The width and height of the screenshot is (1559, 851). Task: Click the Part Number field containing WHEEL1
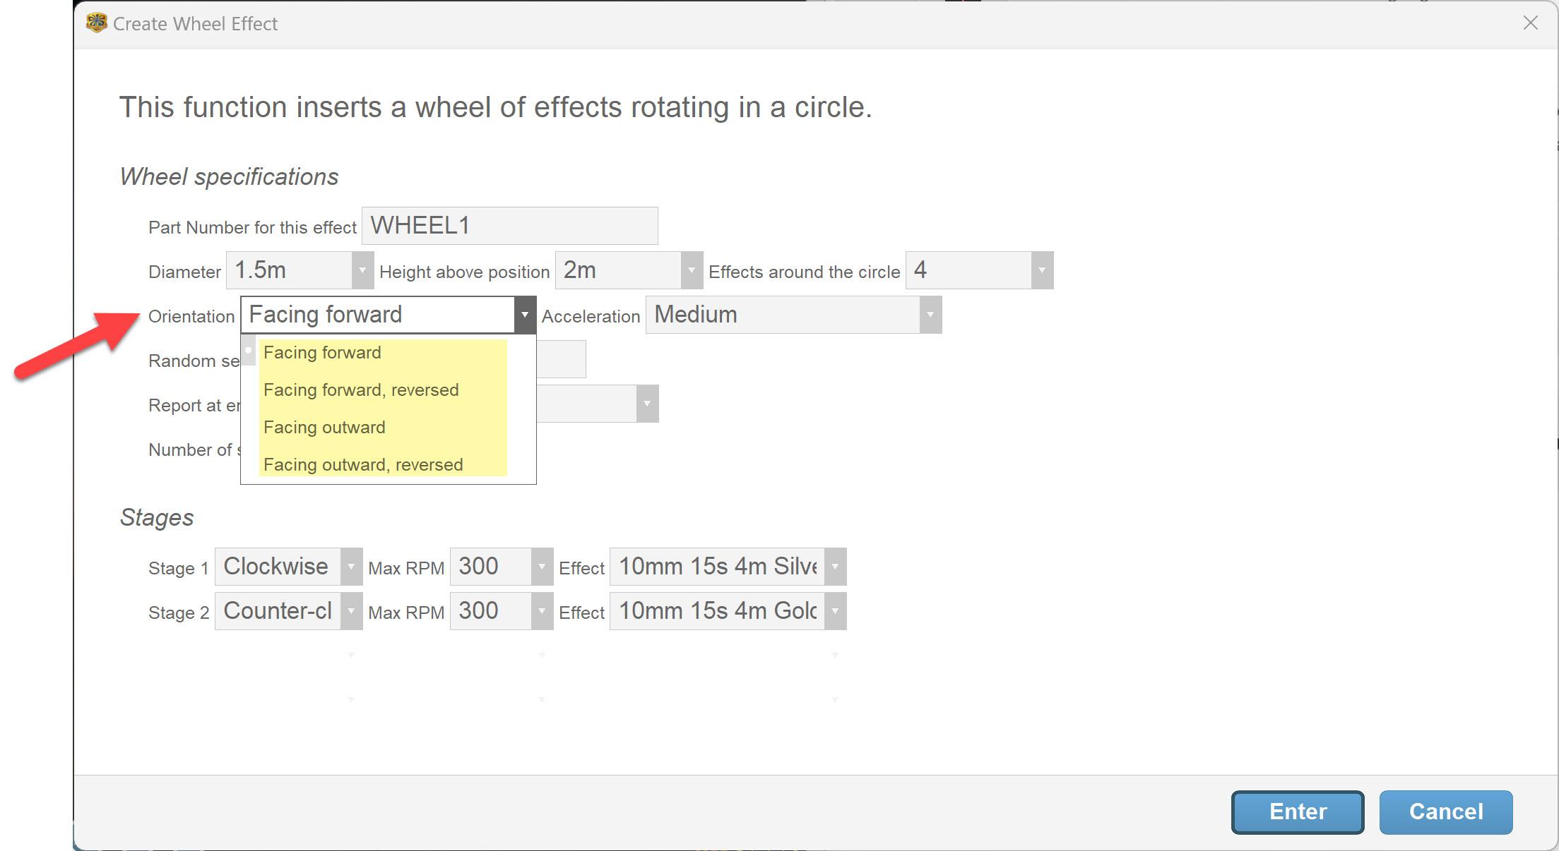point(509,226)
